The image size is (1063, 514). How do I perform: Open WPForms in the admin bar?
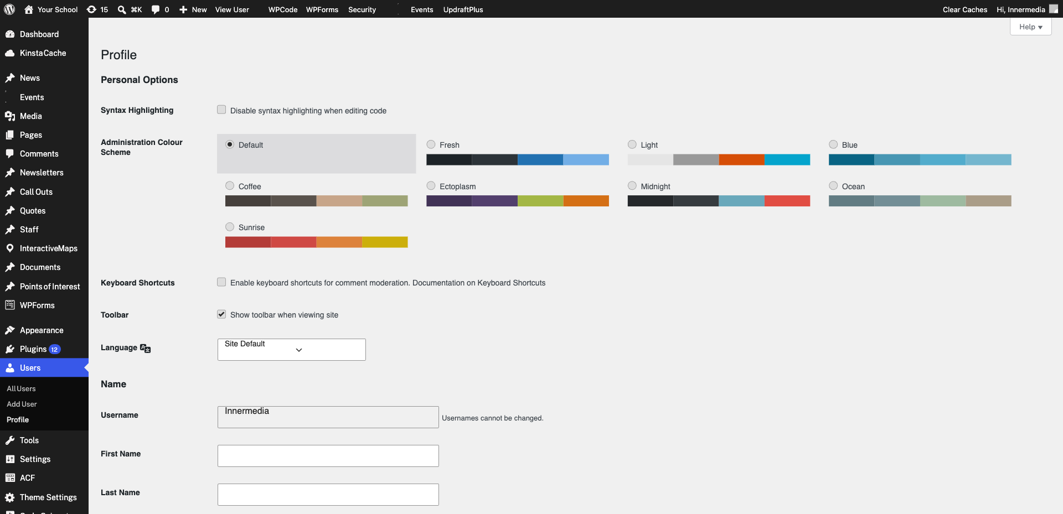pos(322,9)
